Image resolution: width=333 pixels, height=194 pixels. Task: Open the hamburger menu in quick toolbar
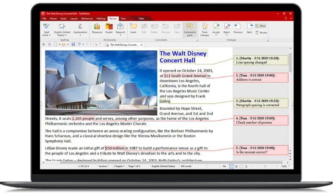click(x=44, y=44)
